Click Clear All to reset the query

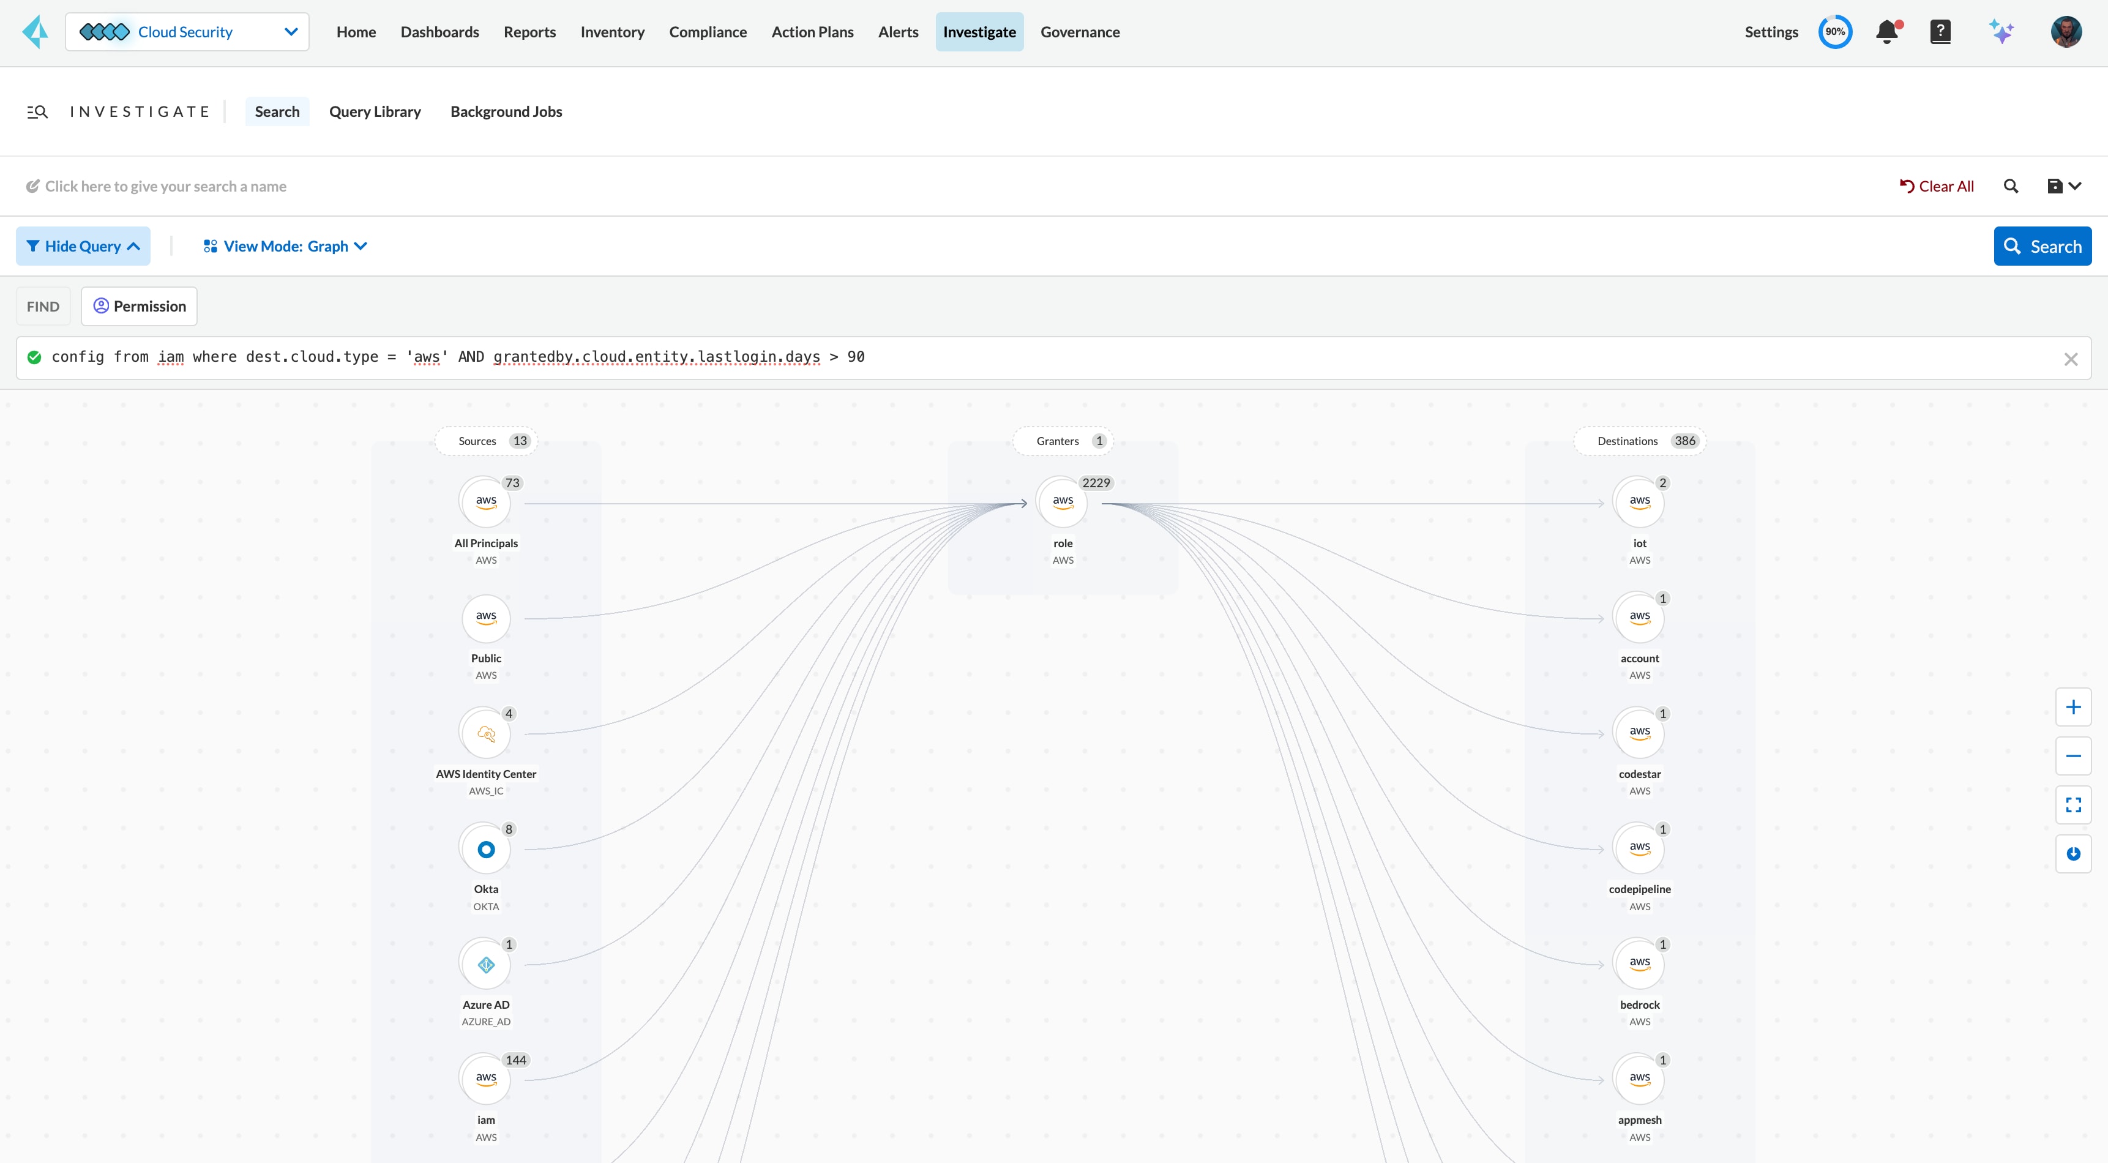click(x=1936, y=187)
